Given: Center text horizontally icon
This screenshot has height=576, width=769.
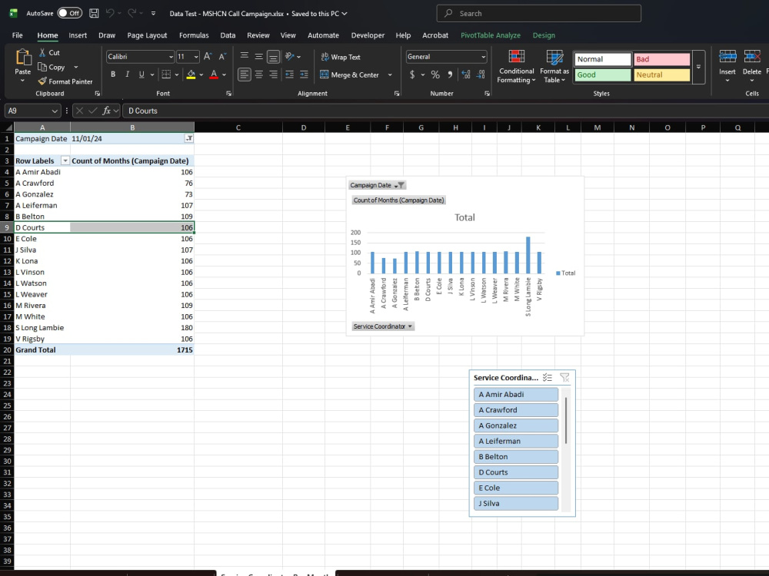Looking at the screenshot, I should (x=258, y=74).
